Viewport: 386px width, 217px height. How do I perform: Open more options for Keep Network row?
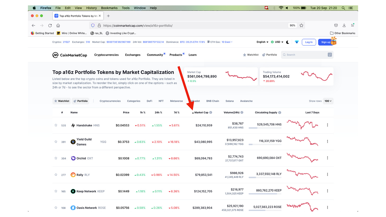pyautogui.click(x=327, y=191)
